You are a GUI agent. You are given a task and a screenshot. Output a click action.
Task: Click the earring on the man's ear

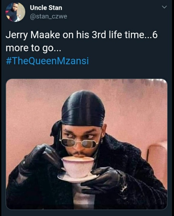click(x=102, y=141)
